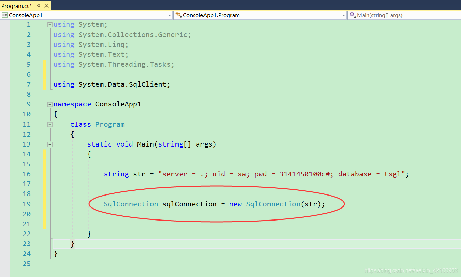The width and height of the screenshot is (461, 277).
Task: Click the 'Program' class name
Action: click(110, 124)
